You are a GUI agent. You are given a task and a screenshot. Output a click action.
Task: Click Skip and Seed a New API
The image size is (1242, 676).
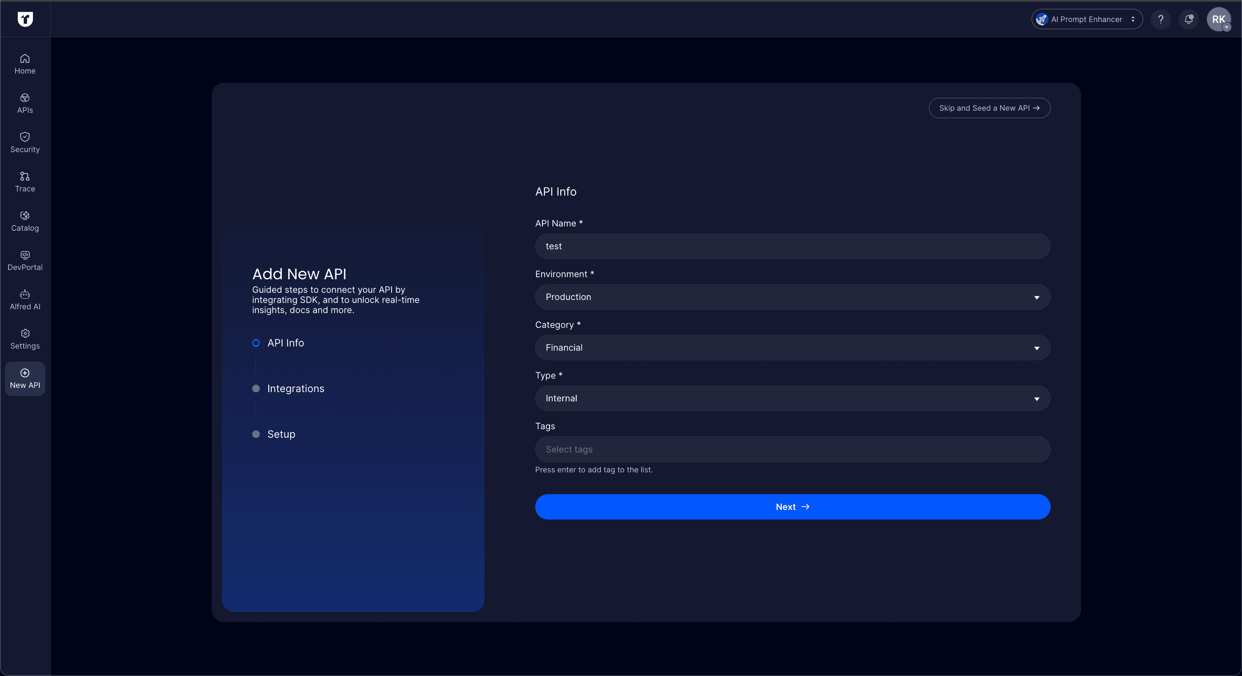coord(989,108)
